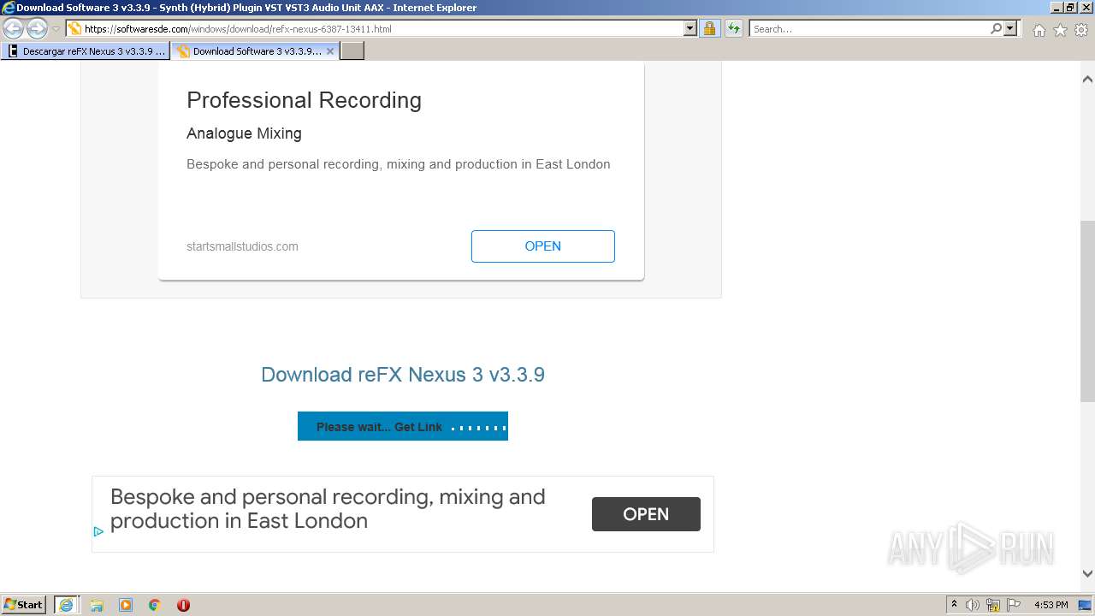Image resolution: width=1095 pixels, height=616 pixels.
Task: Click the softwaresde.com address bar
Action: 382,29
